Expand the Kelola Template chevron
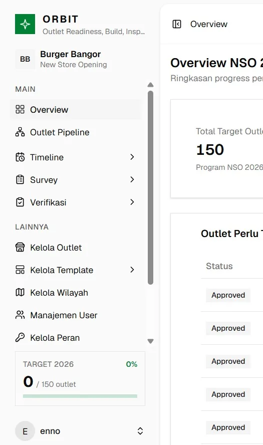 click(132, 270)
